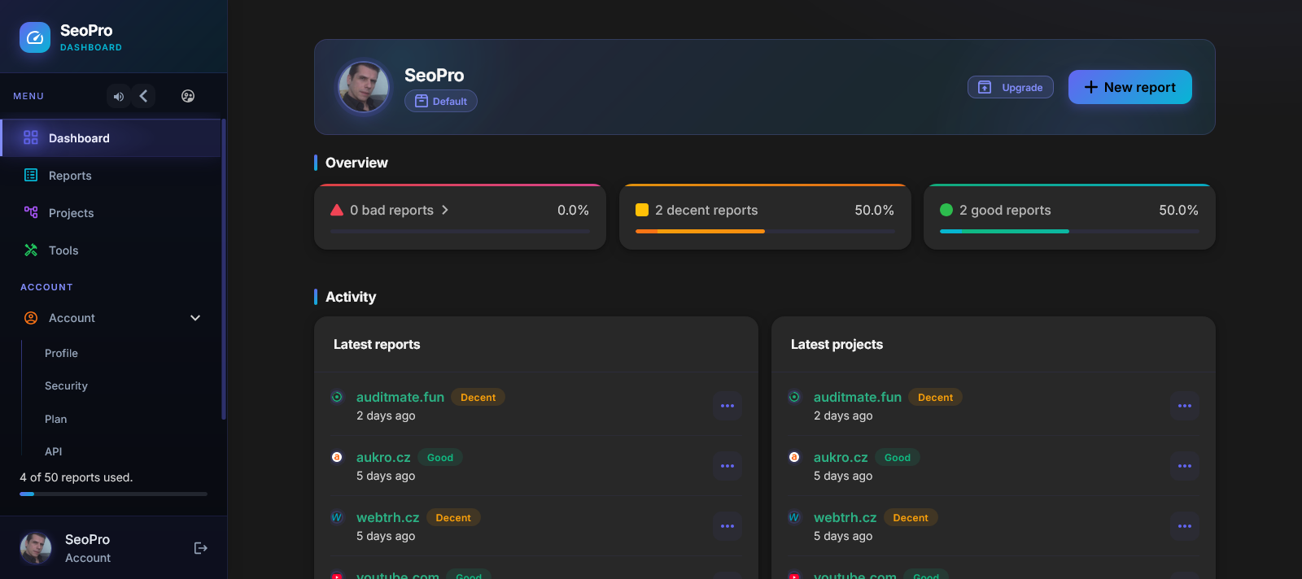Image resolution: width=1302 pixels, height=579 pixels.
Task: Click the sidebar vertical scrollbar
Action: [x=224, y=269]
